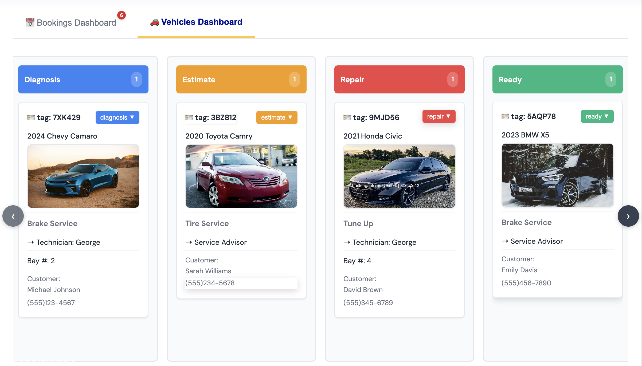Viewport: 642px width, 366px height.
Task: Click Service Advisor on the BMW X5 card
Action: (537, 241)
